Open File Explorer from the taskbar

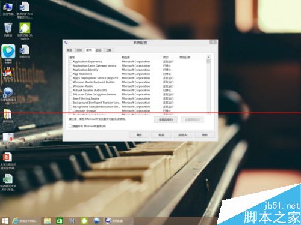(48, 221)
